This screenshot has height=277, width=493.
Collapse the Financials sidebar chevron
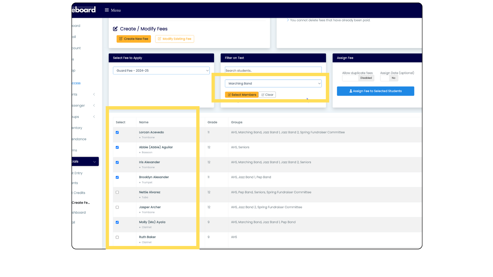94,162
